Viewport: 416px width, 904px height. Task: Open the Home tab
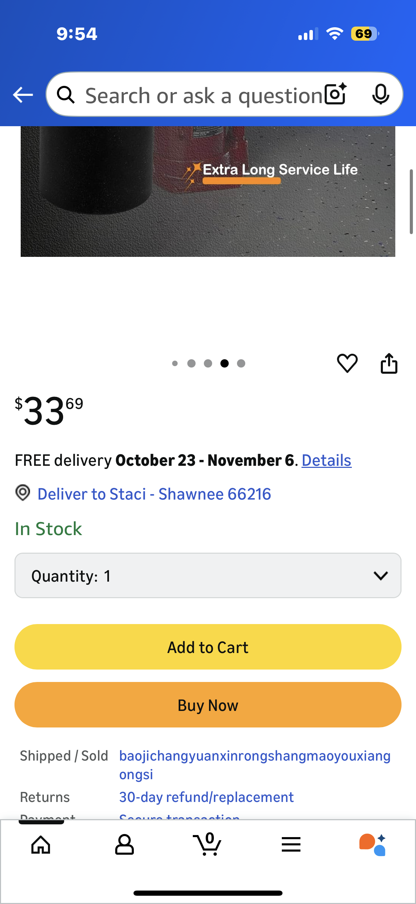point(41,844)
